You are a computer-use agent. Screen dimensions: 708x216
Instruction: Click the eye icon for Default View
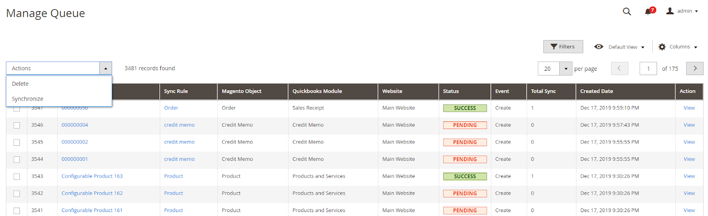599,47
